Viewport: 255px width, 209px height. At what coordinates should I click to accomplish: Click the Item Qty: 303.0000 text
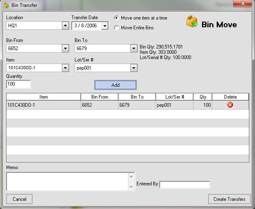click(x=158, y=52)
